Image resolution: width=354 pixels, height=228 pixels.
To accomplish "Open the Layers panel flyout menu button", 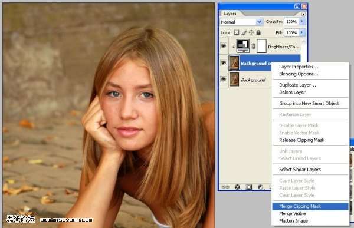I will [x=303, y=14].
